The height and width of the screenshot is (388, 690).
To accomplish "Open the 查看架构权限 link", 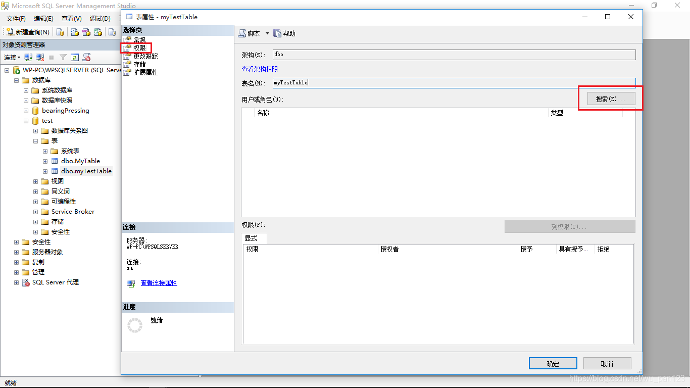I will tap(260, 69).
